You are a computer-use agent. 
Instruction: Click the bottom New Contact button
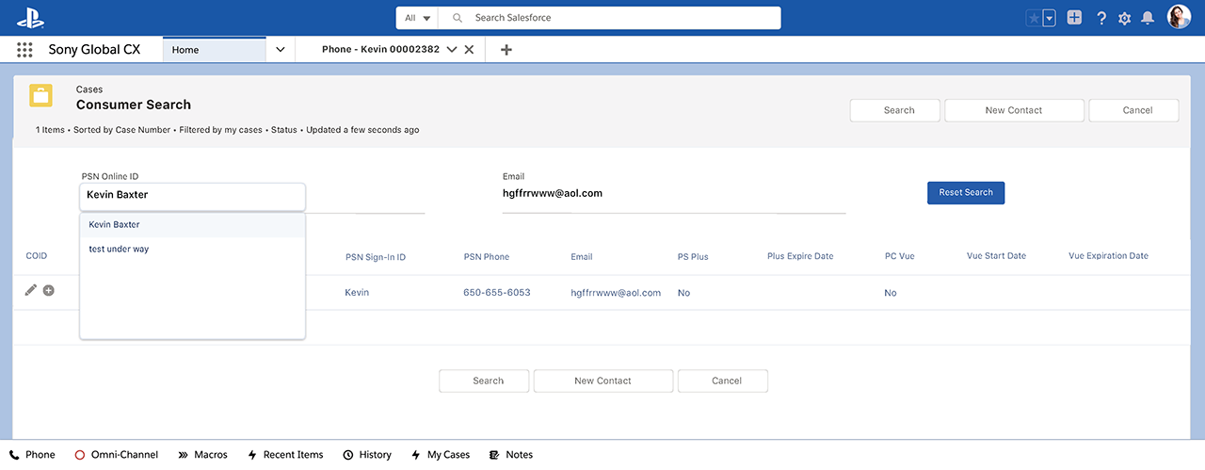pos(602,381)
